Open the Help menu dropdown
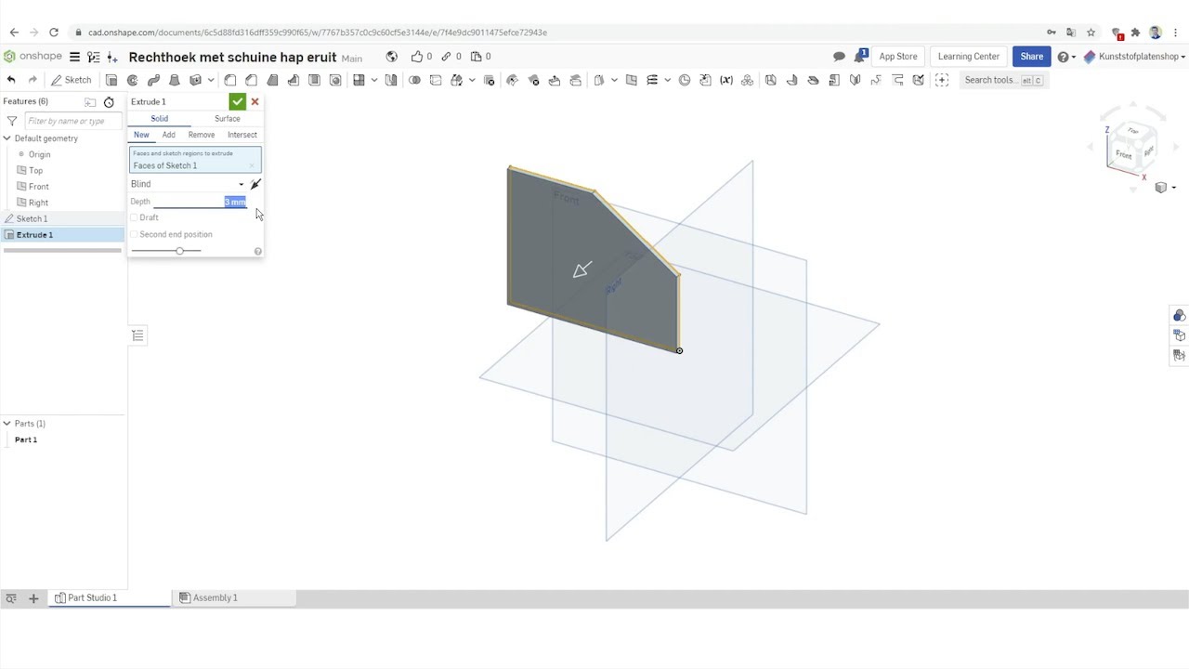 pyautogui.click(x=1066, y=57)
